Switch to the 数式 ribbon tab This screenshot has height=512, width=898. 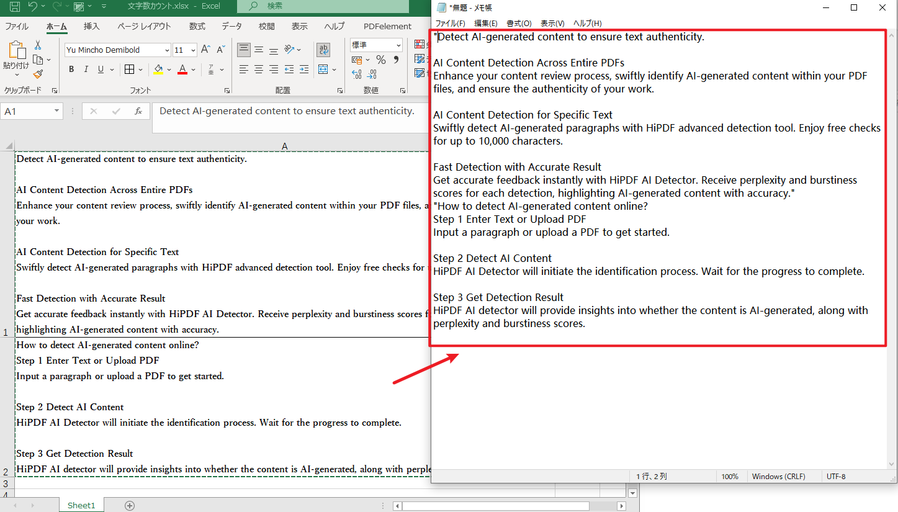pyautogui.click(x=197, y=26)
